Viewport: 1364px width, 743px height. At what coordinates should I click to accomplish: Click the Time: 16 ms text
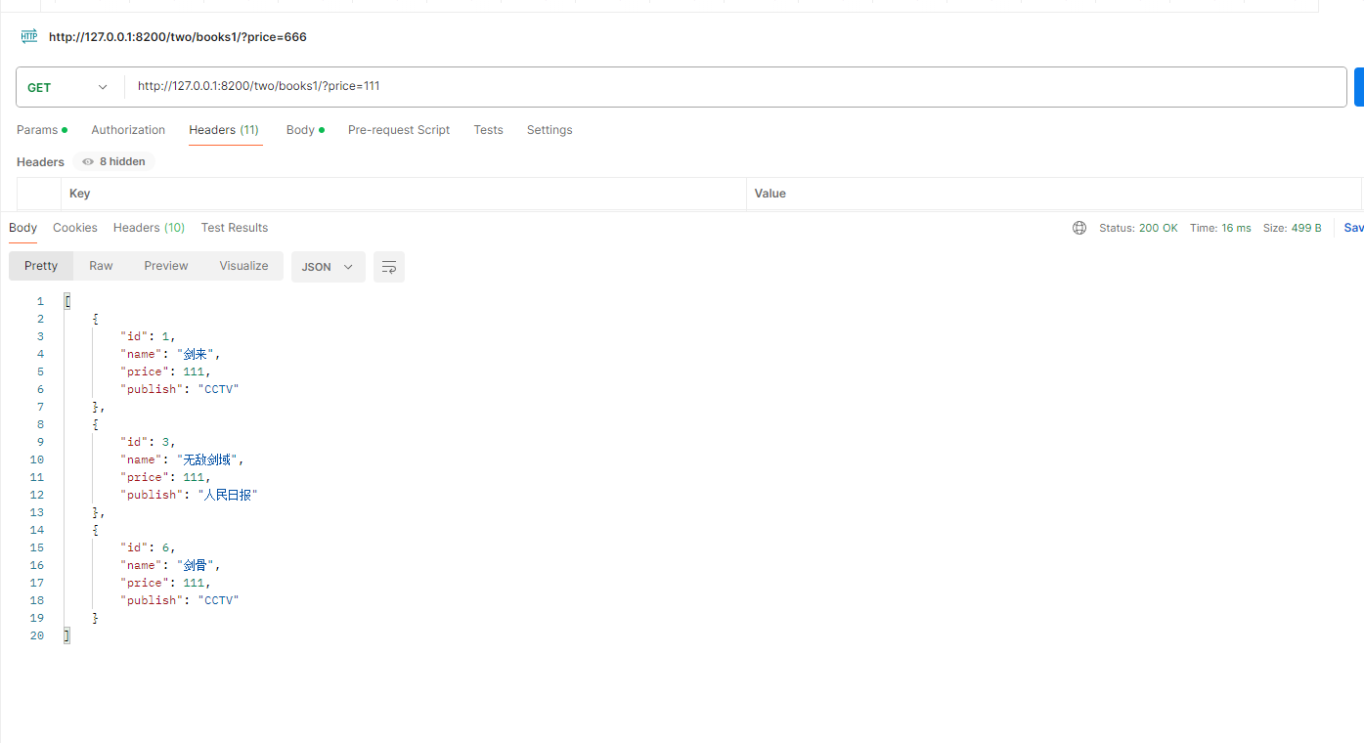pyautogui.click(x=1220, y=228)
